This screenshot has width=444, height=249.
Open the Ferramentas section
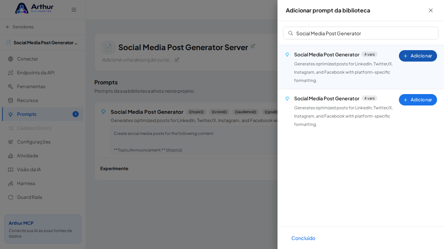(43, 86)
